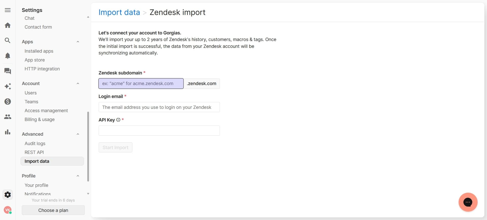
Task: Click the Apps section heading
Action: pyautogui.click(x=27, y=42)
